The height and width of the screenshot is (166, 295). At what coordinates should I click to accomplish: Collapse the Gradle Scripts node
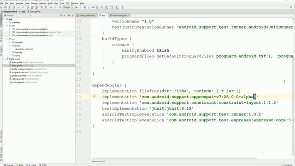click(x=4, y=59)
